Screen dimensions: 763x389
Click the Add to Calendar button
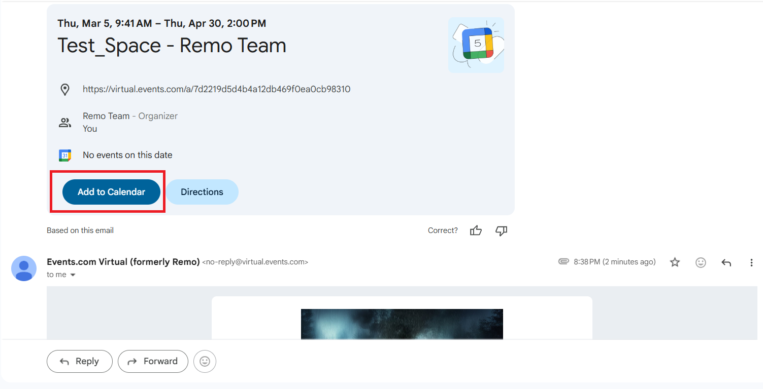tap(111, 192)
